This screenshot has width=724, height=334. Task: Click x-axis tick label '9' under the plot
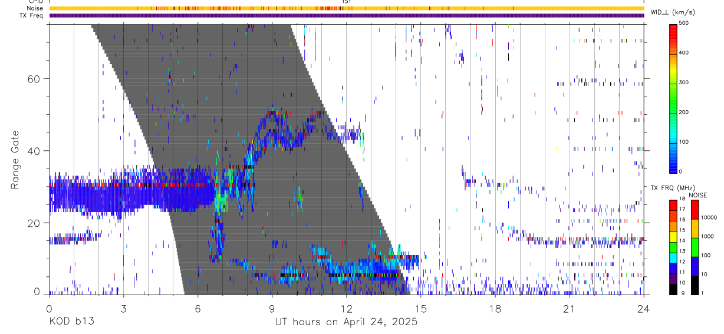tap(272, 308)
